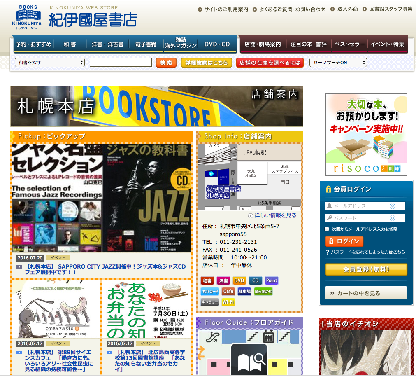Click the 読み聞かせ badge
Image resolution: width=416 pixels, height=376 pixels.
pos(263,291)
